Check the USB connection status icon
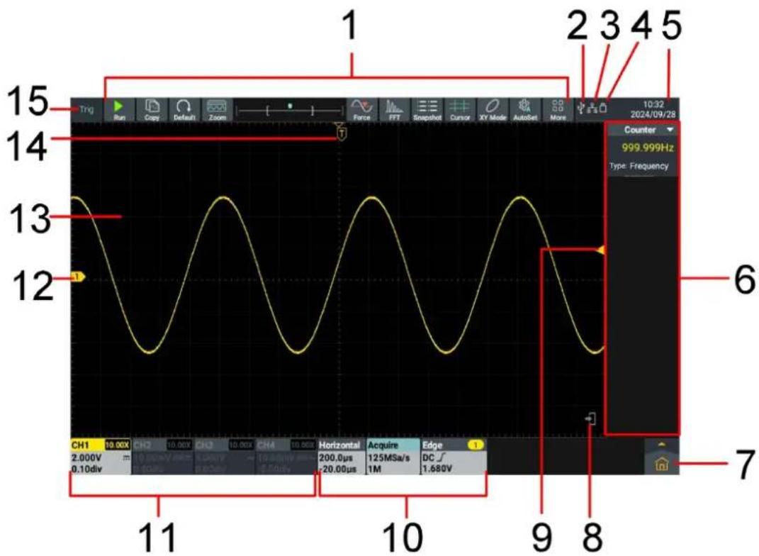 tap(582, 108)
